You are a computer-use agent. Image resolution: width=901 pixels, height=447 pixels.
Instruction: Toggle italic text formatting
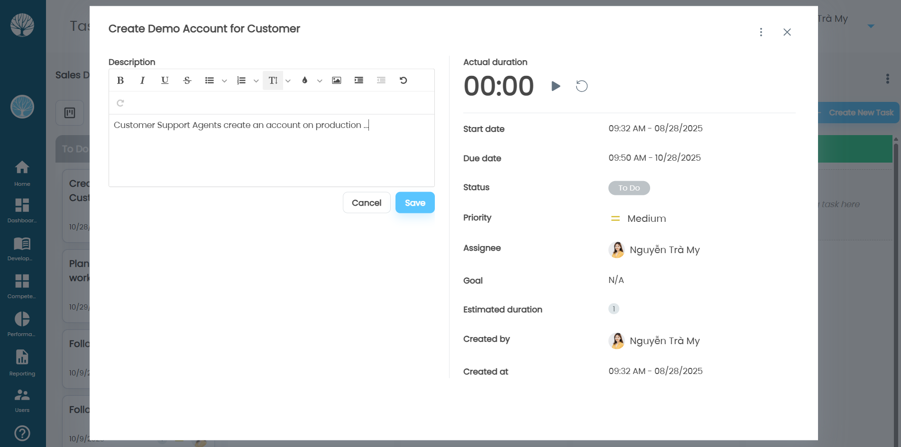142,81
